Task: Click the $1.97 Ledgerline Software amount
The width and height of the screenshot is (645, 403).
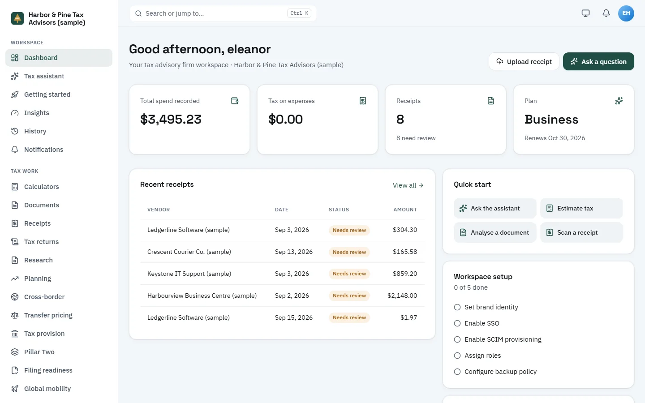Action: coord(408,317)
